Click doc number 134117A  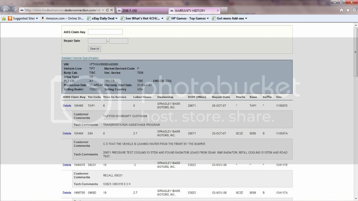(282, 193)
